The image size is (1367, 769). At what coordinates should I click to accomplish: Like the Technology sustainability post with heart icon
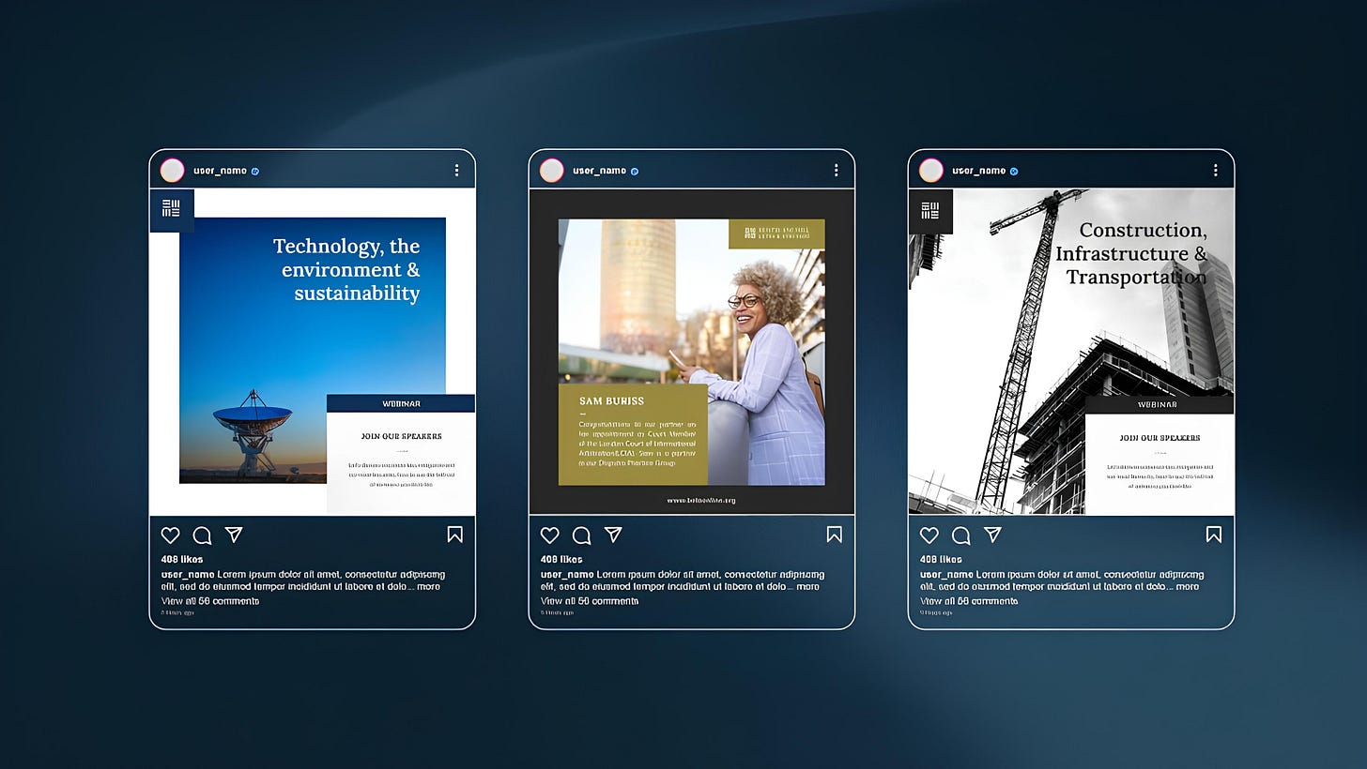tap(170, 535)
